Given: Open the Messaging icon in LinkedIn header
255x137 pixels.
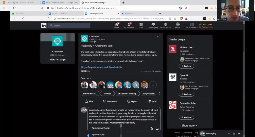Looking at the screenshot, I should pos(153,26).
